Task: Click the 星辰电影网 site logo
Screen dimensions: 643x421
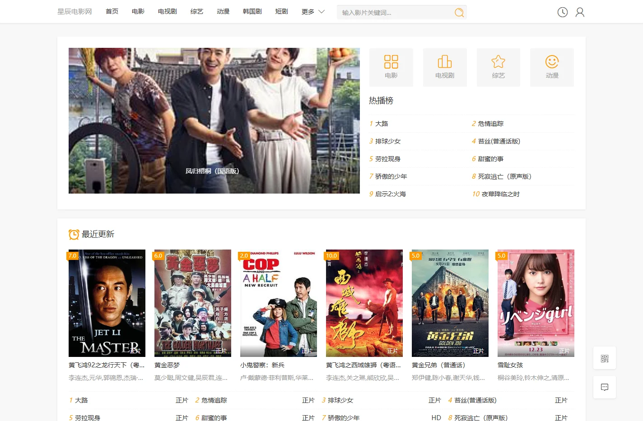Action: coord(75,12)
